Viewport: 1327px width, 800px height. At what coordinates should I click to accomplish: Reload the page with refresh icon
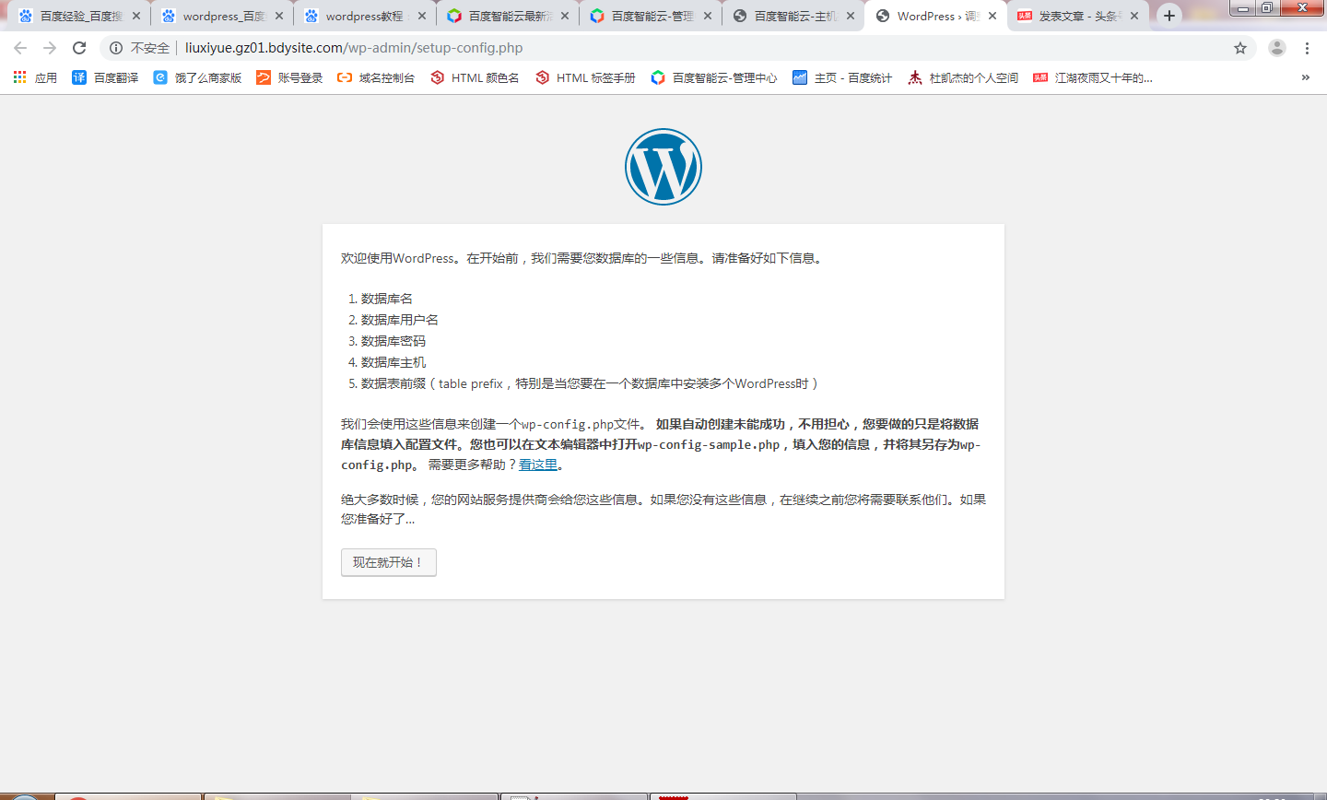[x=79, y=48]
